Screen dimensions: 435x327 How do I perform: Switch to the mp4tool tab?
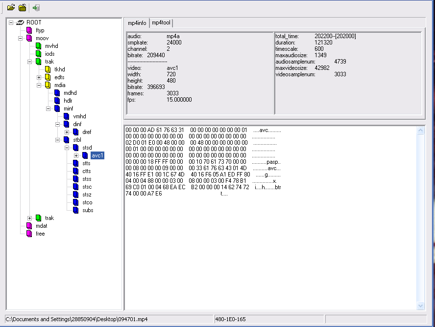coord(161,22)
